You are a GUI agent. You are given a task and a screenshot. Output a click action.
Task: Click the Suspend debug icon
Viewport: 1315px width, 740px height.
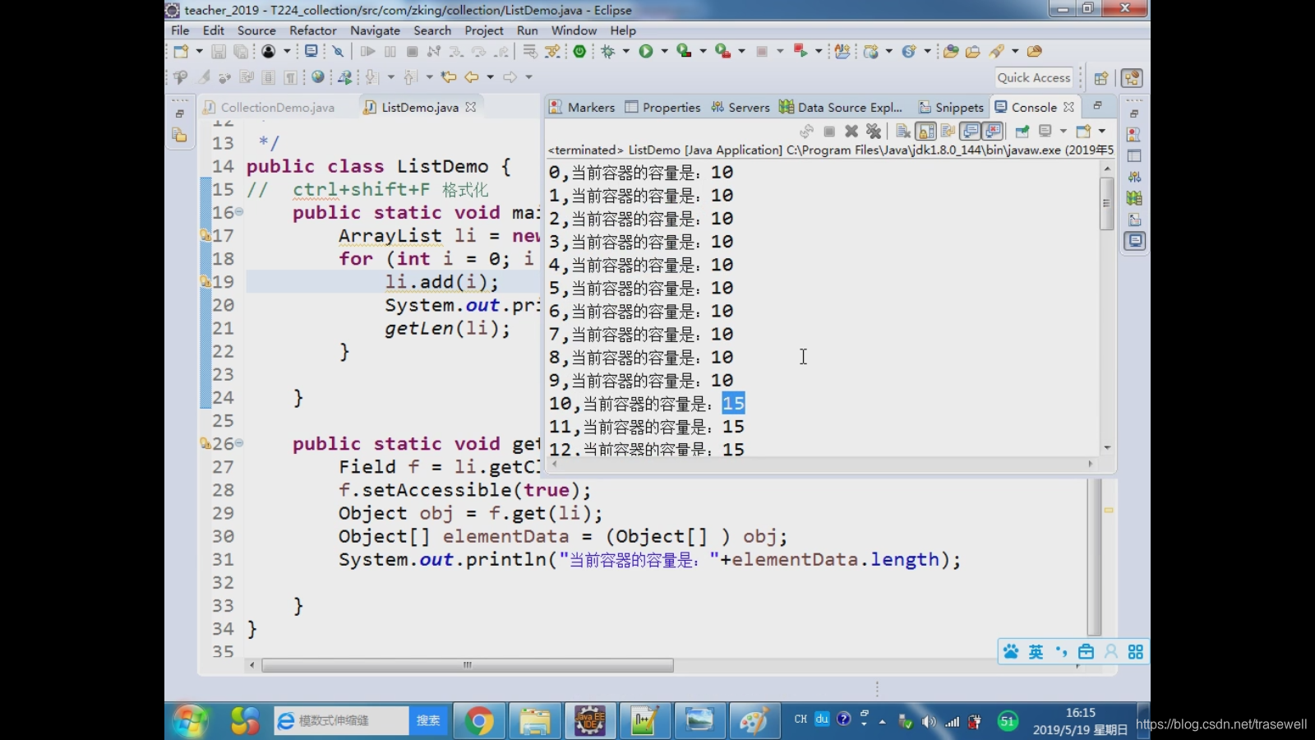pos(390,51)
